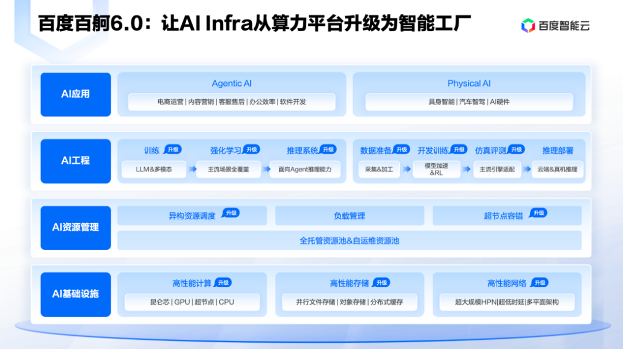Select the AI基础设施 blue layer block

(76, 294)
